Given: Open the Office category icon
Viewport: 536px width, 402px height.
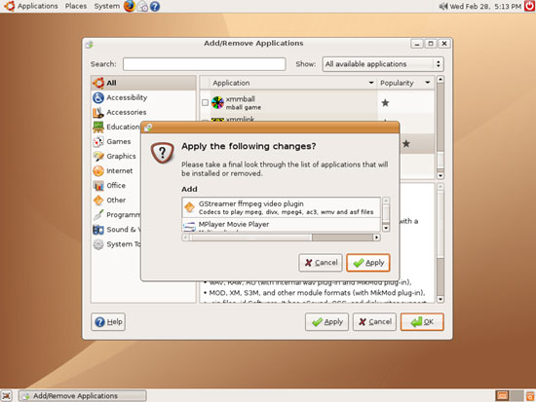Looking at the screenshot, I should [98, 186].
